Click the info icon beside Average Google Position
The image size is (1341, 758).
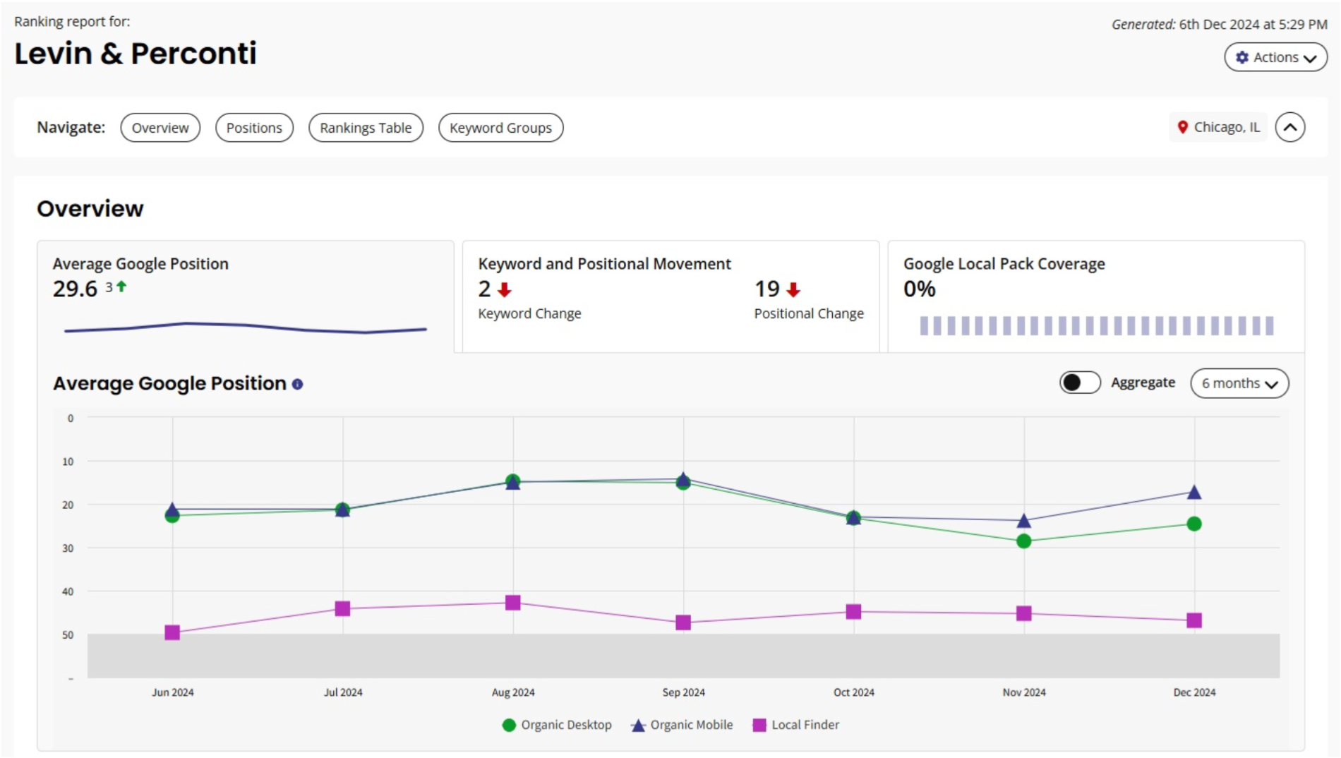click(297, 385)
